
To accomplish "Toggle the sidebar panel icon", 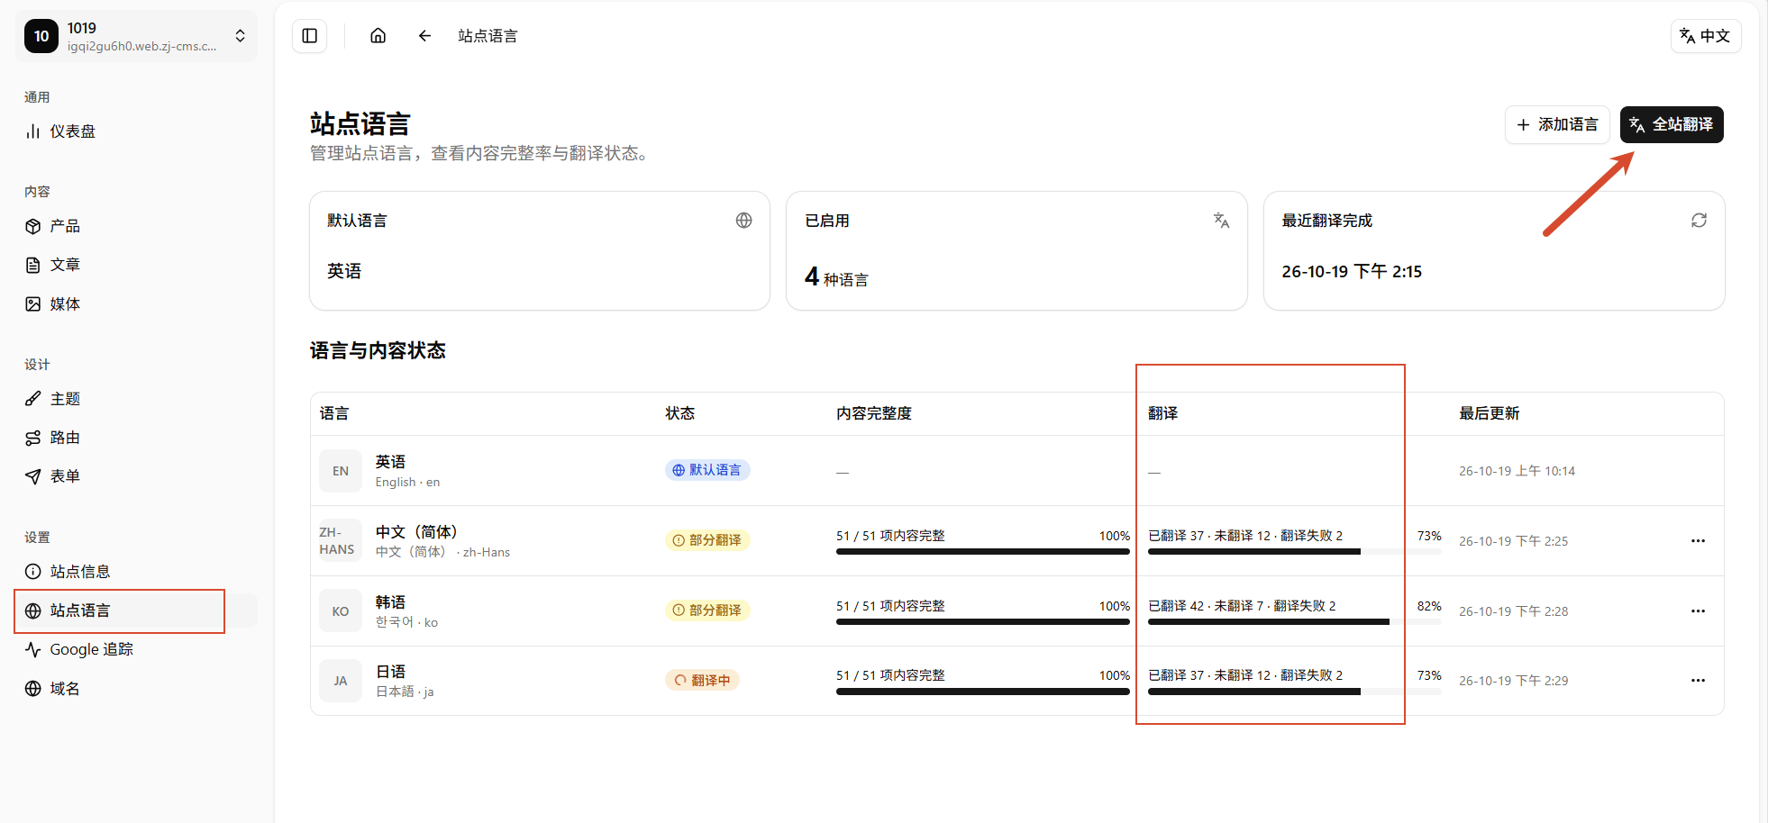I will [x=309, y=36].
